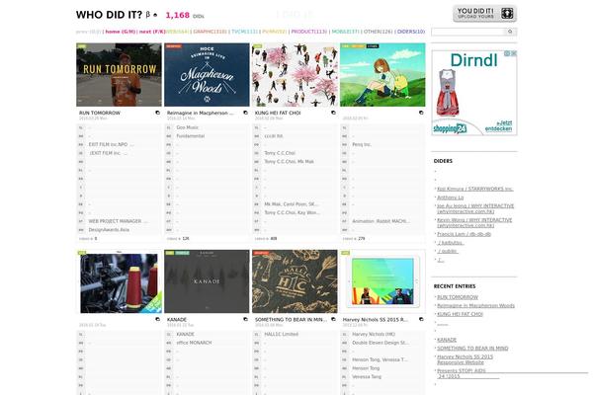Open 'Joe Au Ieong / WHY INTERACTIVE' dider link
The height and width of the screenshot is (395, 593).
pyautogui.click(x=475, y=208)
